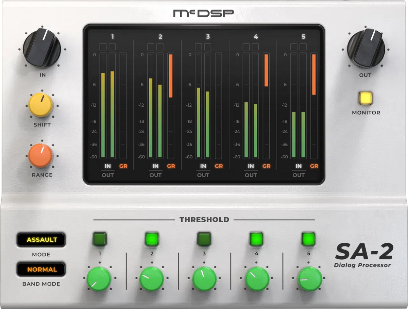Screen dimensions: 408x309
Task: Click the IN gain knob
Action: [41, 49]
